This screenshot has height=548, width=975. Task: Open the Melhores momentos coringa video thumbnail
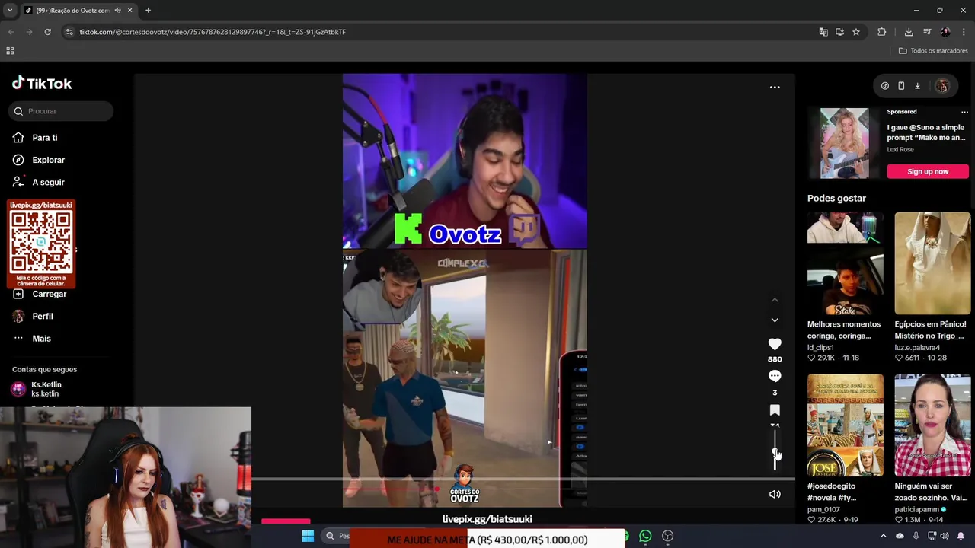pyautogui.click(x=846, y=263)
